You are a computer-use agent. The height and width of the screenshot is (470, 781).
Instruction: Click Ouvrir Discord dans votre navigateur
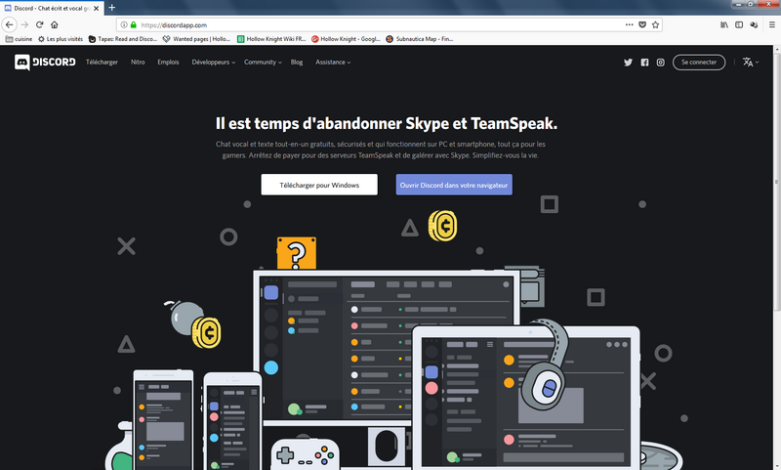pos(454,185)
